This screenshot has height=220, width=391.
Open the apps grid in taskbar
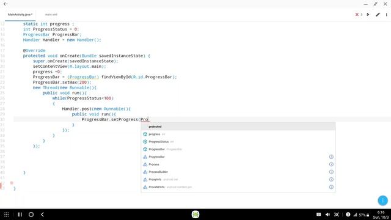(x=7, y=215)
